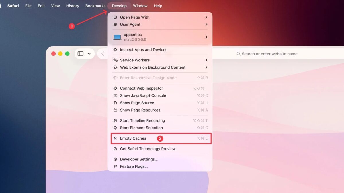Screen dimensions: 344x193
Task: Expand Web Extension Background Content submenu arrow
Action: coord(206,67)
